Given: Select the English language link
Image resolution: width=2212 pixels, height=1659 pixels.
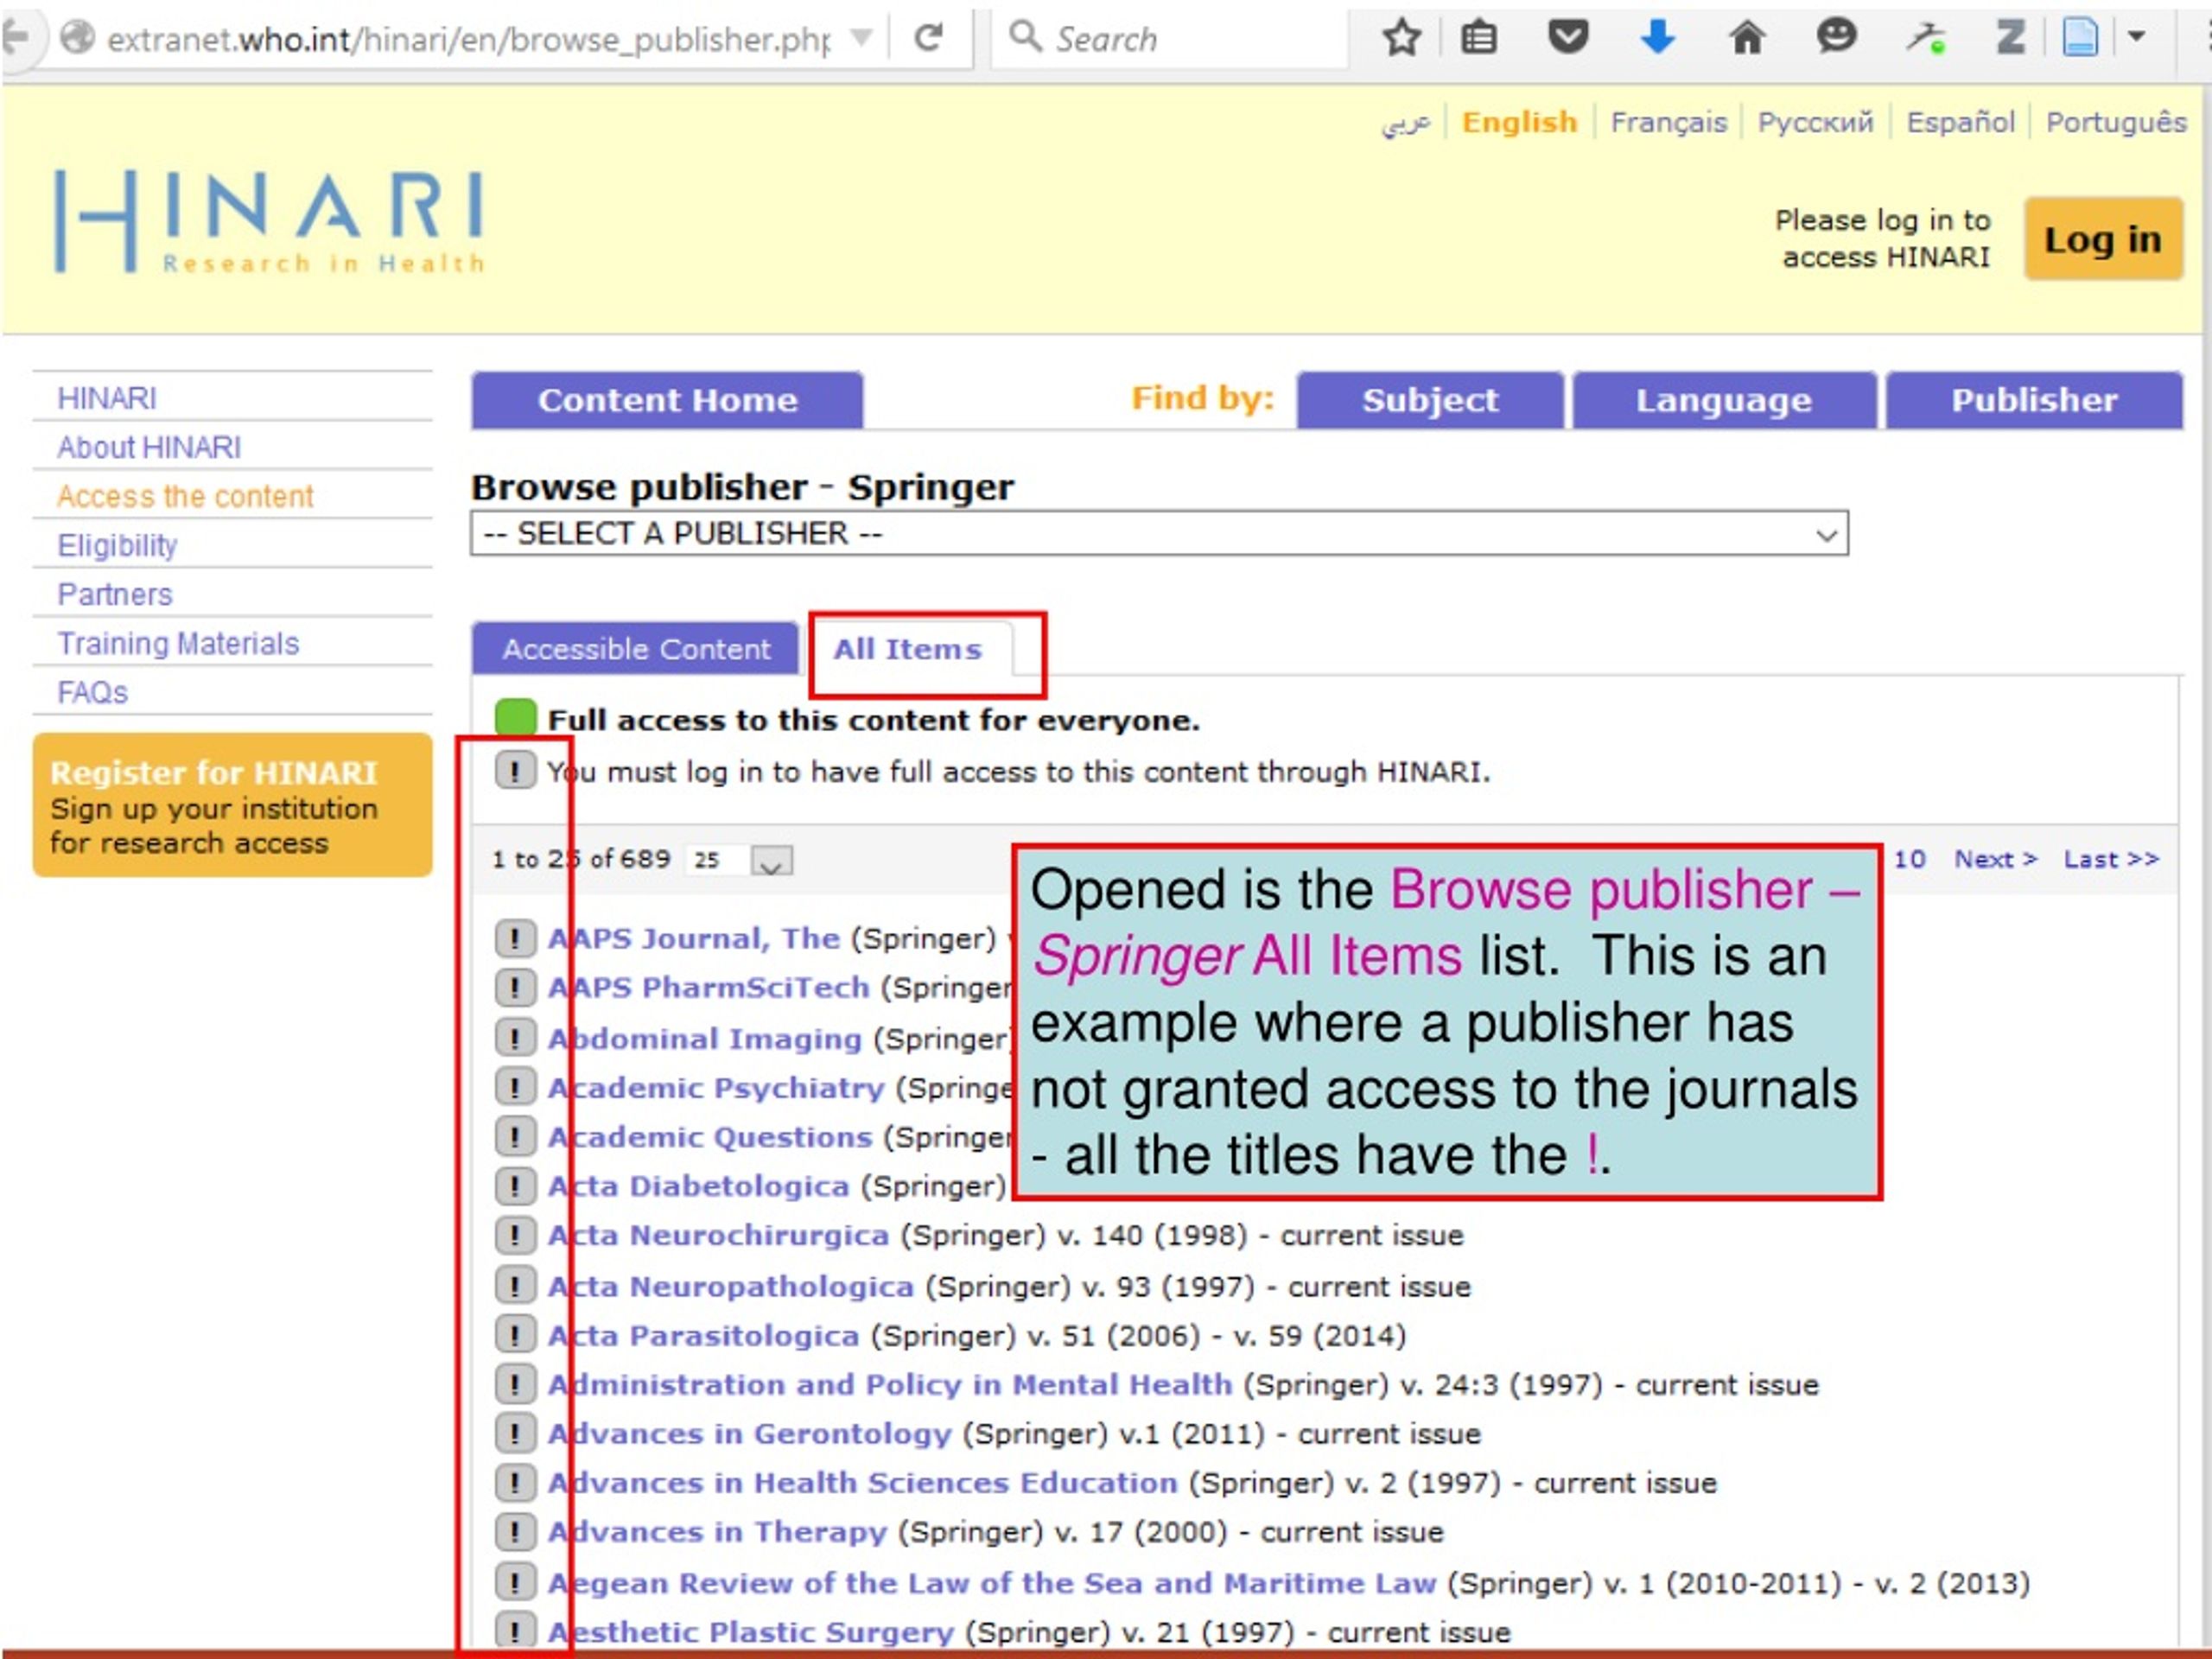Looking at the screenshot, I should pyautogui.click(x=1519, y=122).
